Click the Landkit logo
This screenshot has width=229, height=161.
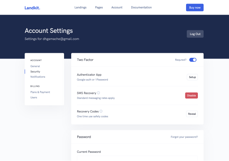[x=32, y=7]
